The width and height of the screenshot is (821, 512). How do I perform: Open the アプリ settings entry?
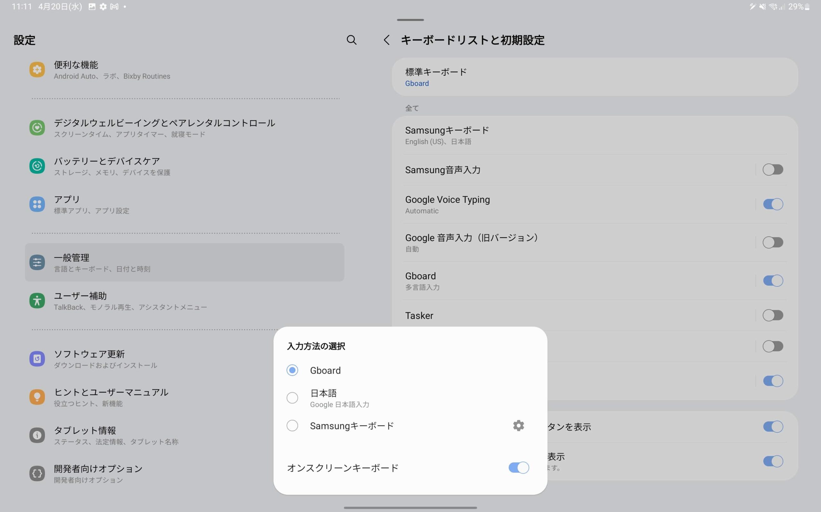pos(185,204)
